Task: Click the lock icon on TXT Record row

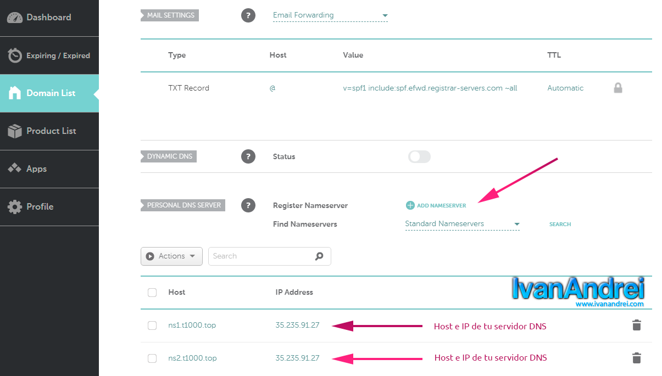Action: (618, 88)
